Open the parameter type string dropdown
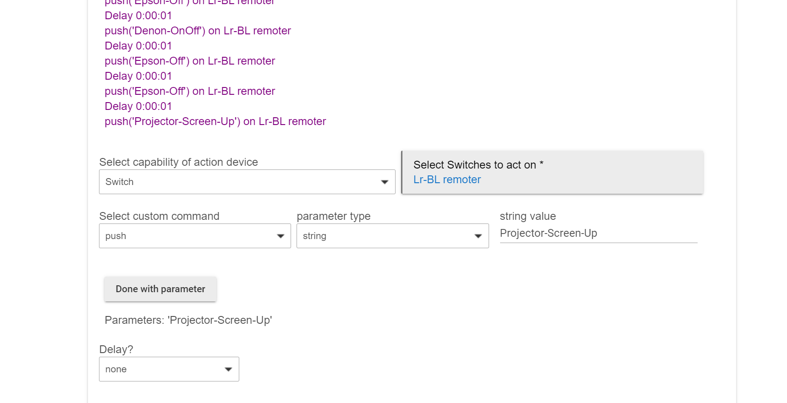The image size is (787, 403). (x=392, y=236)
